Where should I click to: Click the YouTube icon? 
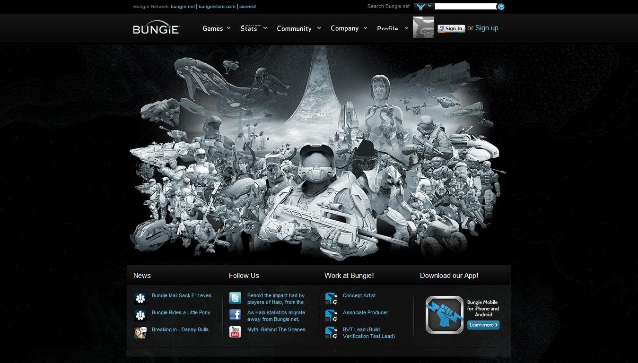click(235, 332)
